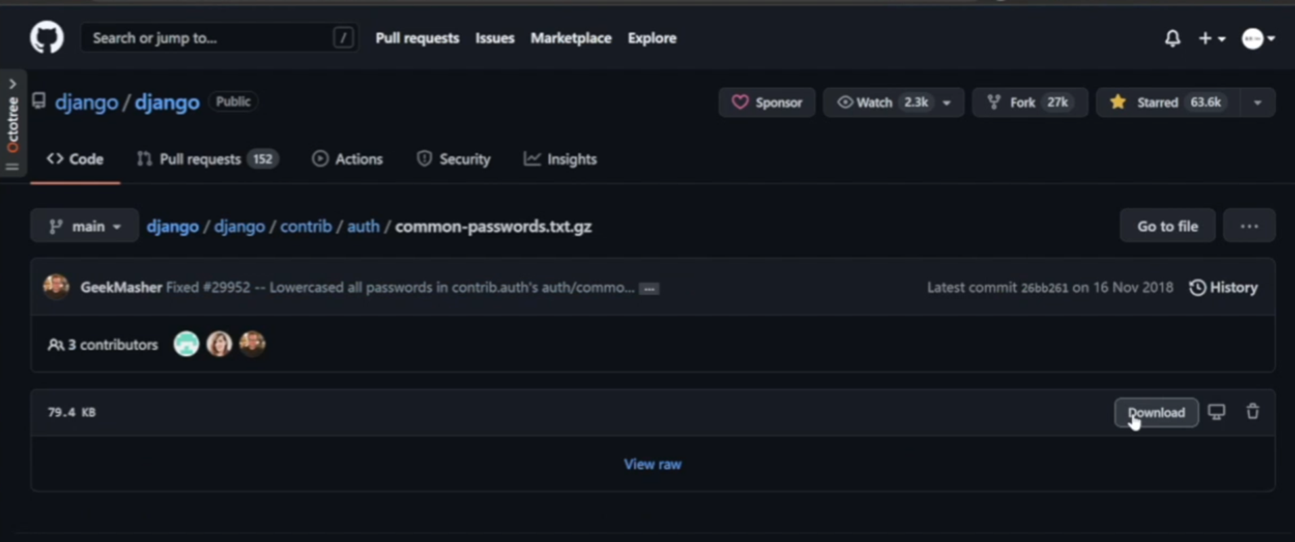Go to Marketplace in the top navigation
1295x542 pixels.
click(x=570, y=38)
